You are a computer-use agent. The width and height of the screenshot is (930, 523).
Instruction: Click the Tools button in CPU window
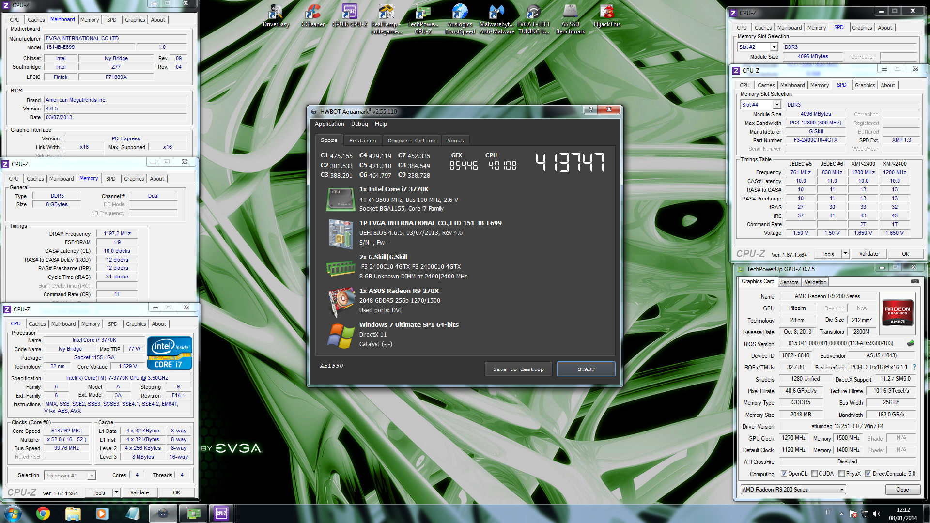tap(99, 492)
